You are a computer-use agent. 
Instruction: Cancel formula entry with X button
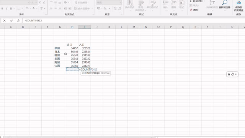click(x=4, y=20)
